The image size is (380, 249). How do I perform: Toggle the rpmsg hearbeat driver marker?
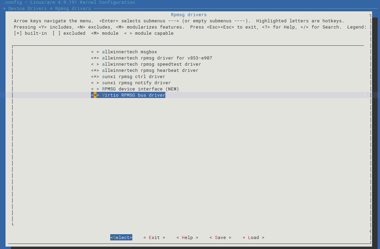(95, 71)
